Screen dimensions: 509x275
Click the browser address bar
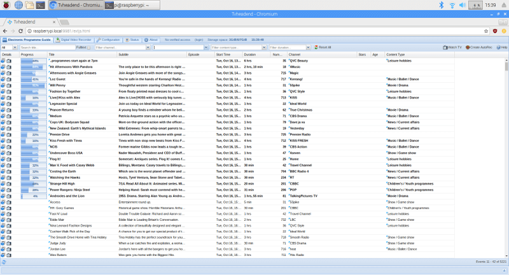[254, 31]
